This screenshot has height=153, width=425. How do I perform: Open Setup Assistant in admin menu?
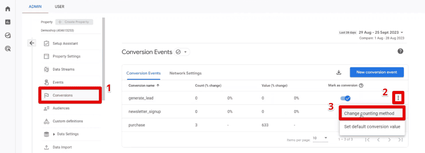pyautogui.click(x=66, y=43)
